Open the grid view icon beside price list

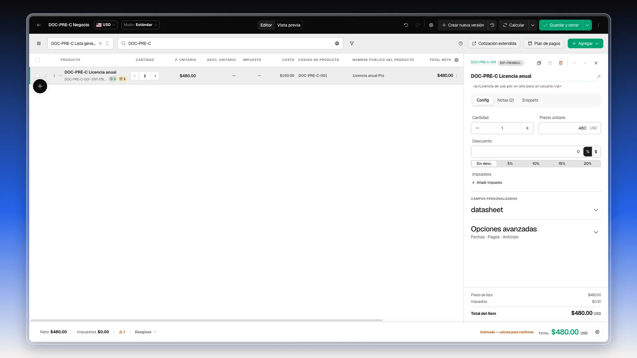(x=39, y=43)
